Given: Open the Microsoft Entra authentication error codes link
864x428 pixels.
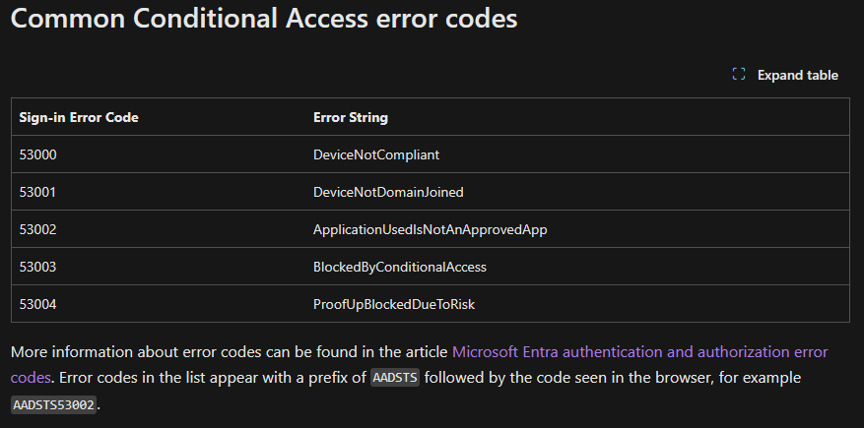Looking at the screenshot, I should click(x=639, y=351).
